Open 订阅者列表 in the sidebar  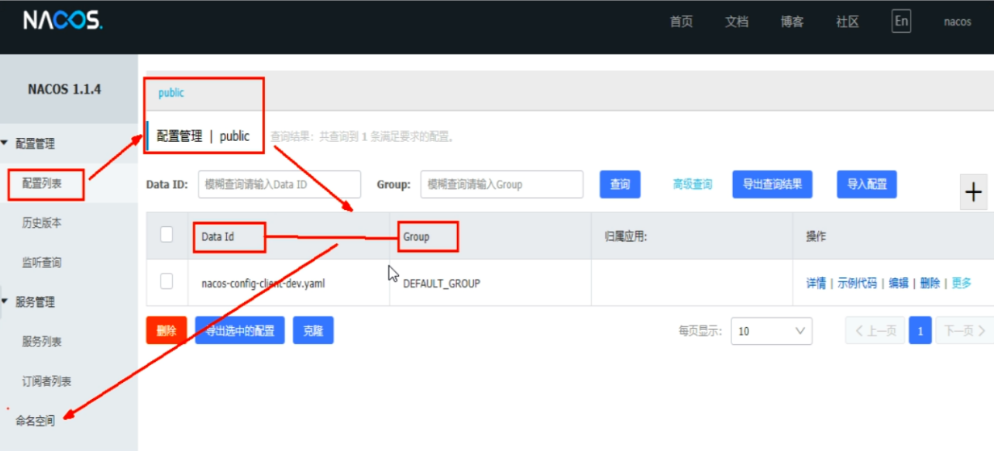pos(46,381)
